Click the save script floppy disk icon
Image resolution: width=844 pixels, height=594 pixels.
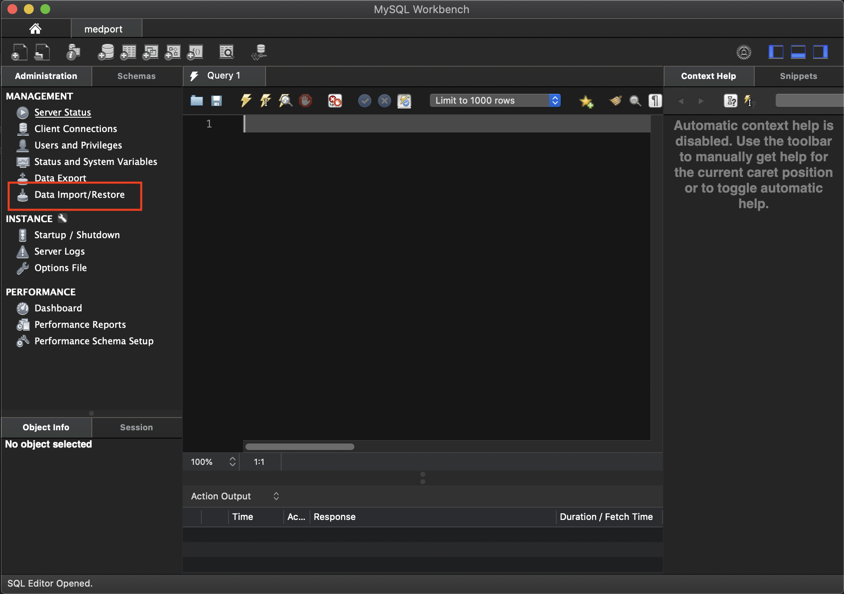pyautogui.click(x=217, y=101)
